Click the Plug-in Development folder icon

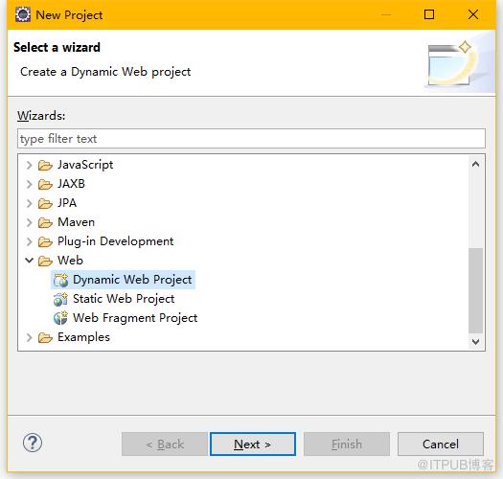coord(45,242)
